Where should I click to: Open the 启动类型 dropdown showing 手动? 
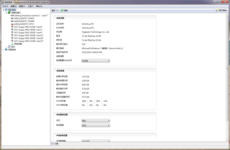(x=95, y=126)
